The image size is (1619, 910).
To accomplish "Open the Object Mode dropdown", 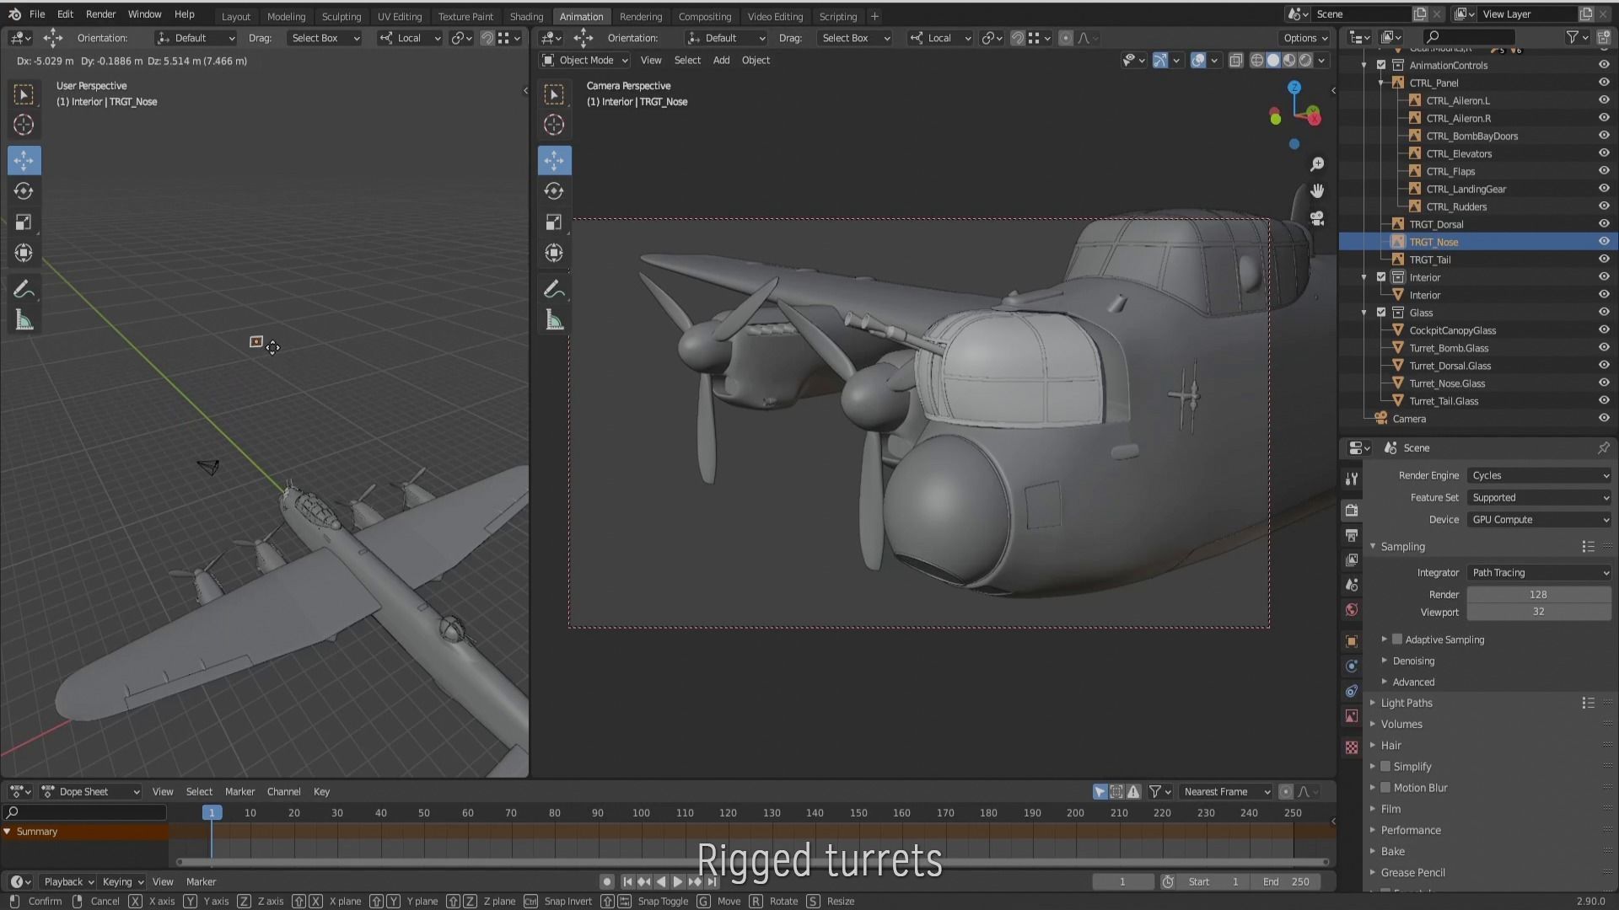I will click(585, 61).
